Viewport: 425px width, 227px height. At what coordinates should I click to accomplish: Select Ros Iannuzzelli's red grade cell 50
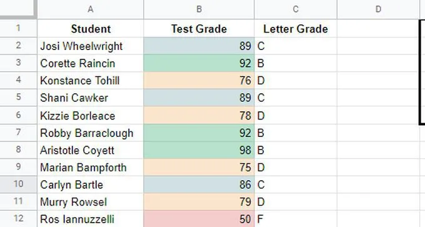click(199, 219)
